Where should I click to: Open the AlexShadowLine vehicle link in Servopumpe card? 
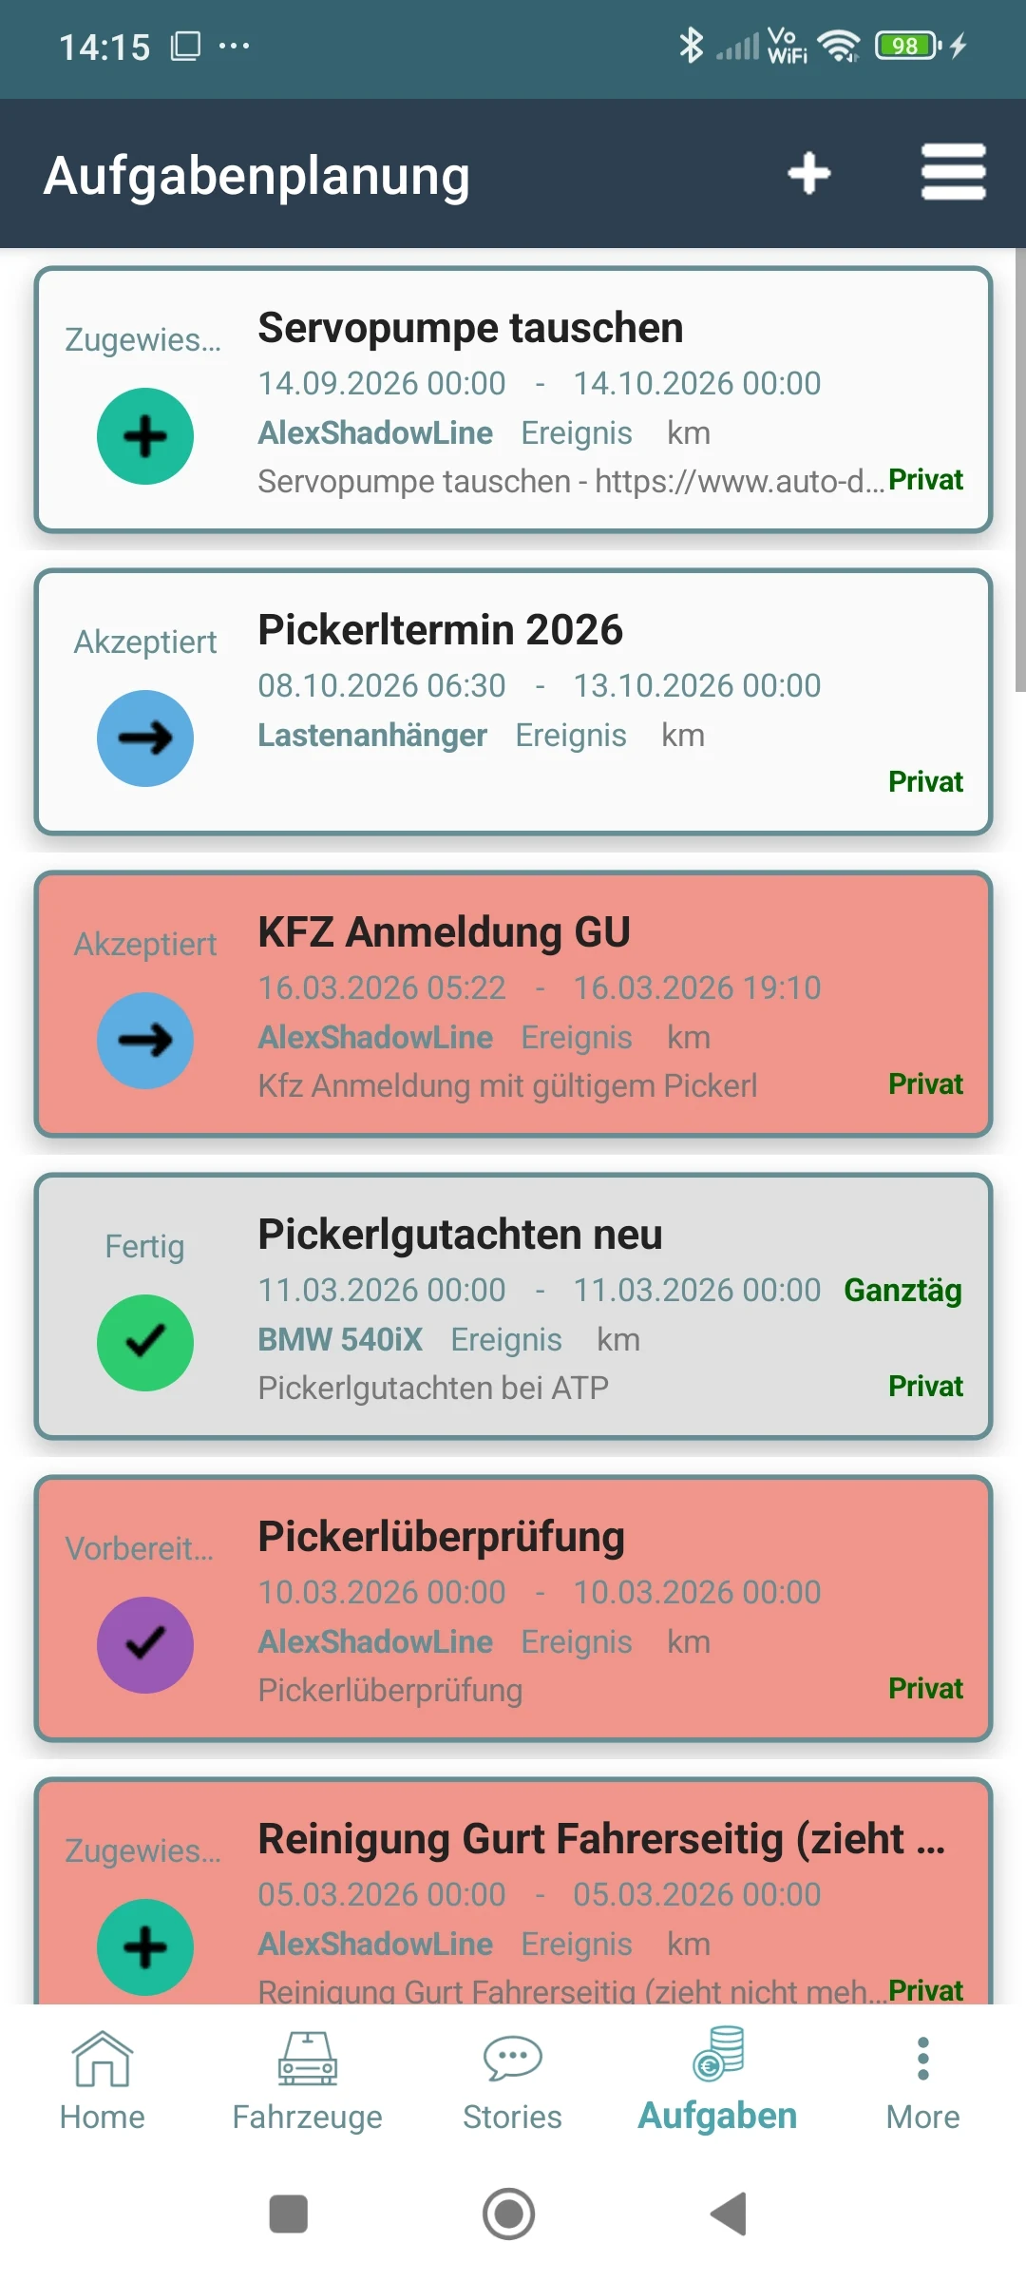click(x=375, y=433)
